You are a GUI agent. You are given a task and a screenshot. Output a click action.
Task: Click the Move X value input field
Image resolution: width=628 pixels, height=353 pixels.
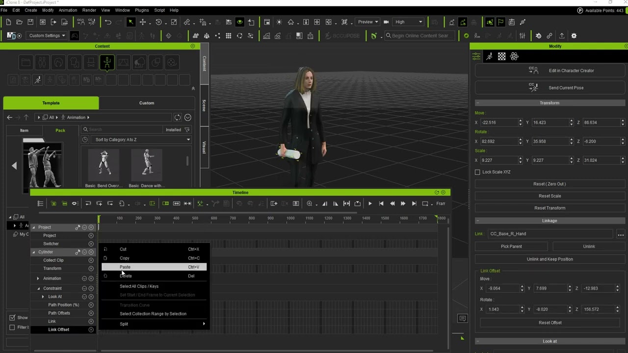[498, 123]
